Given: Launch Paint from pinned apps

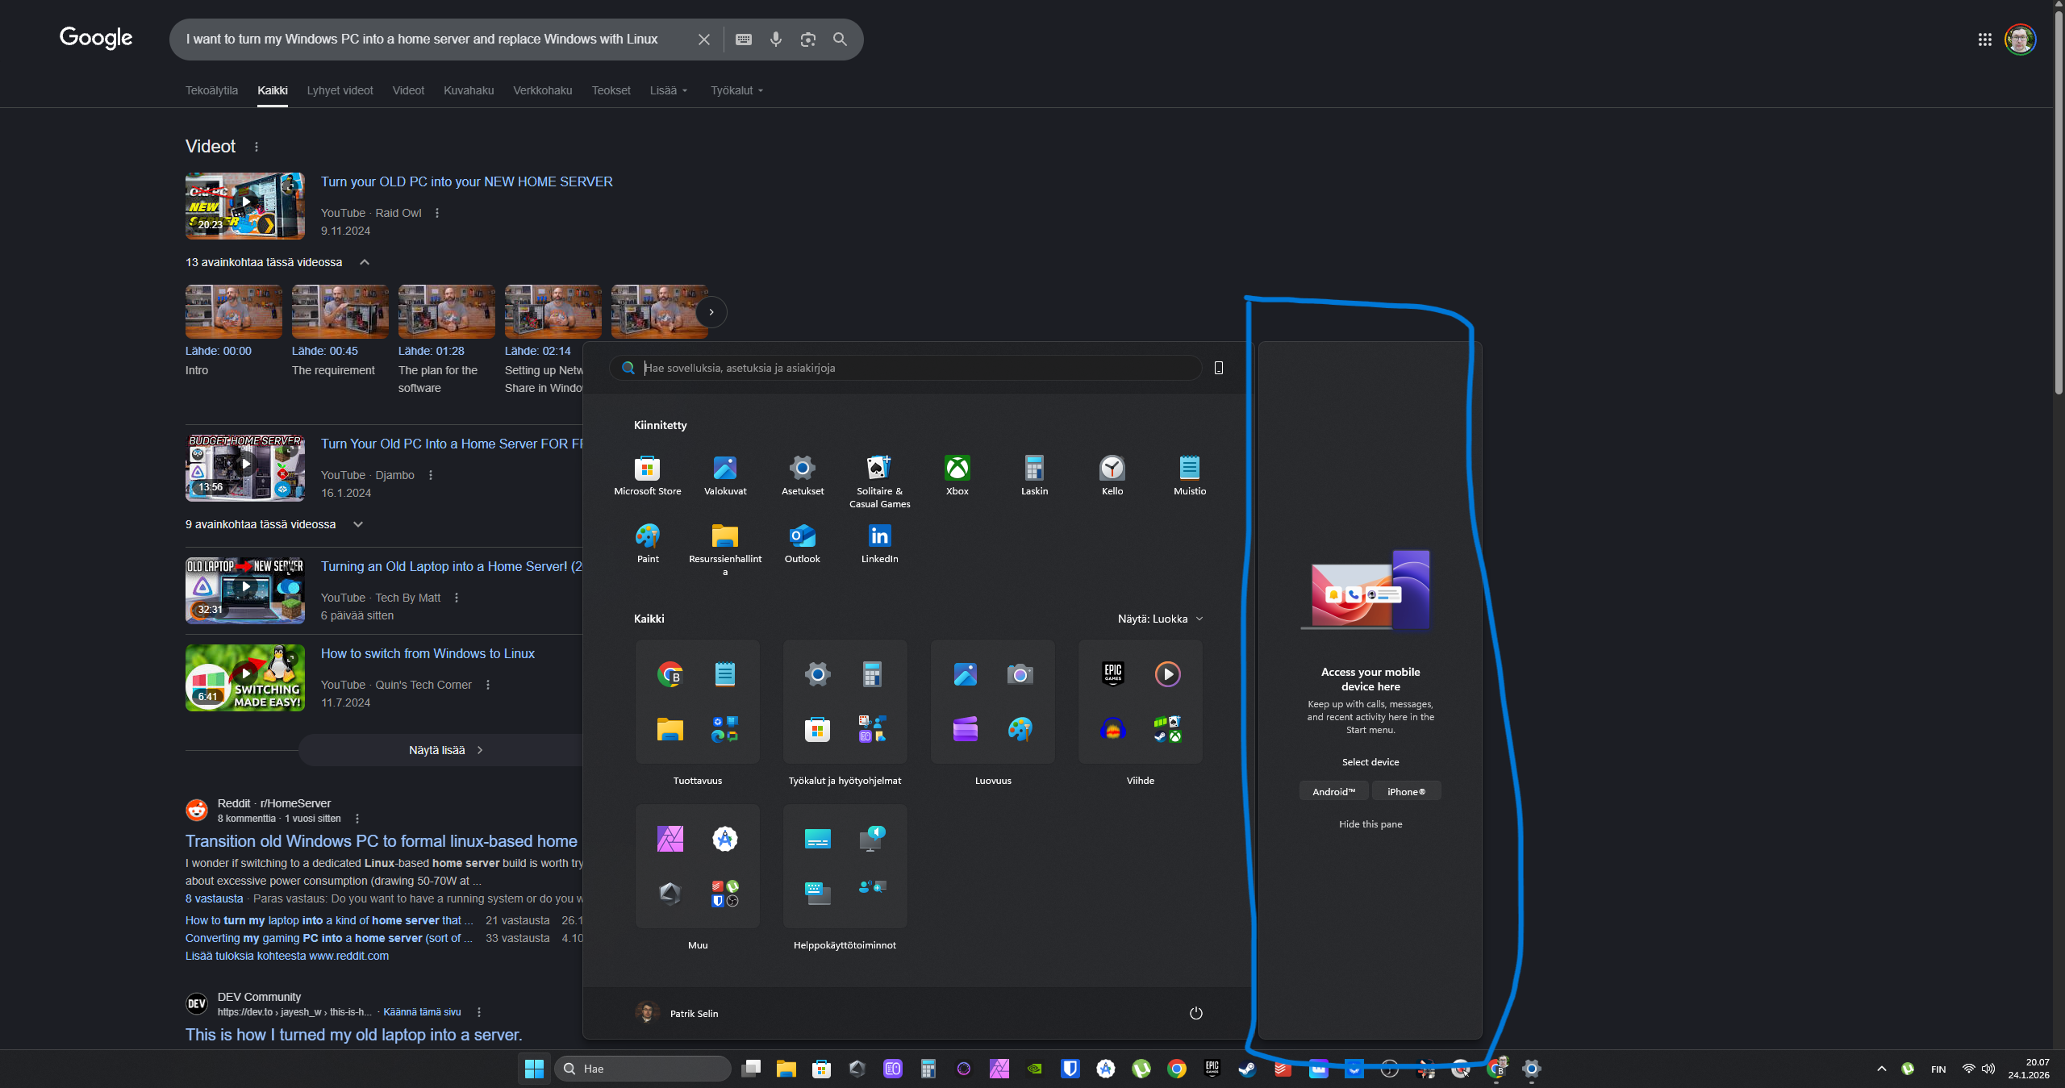Looking at the screenshot, I should pos(648,543).
